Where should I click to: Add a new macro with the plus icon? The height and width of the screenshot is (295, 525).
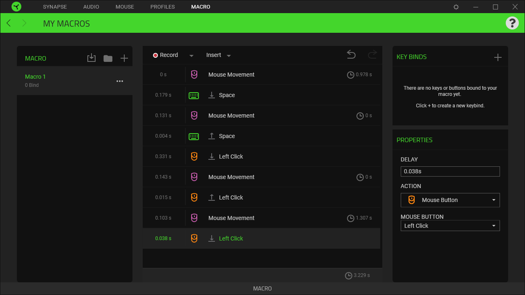124,58
